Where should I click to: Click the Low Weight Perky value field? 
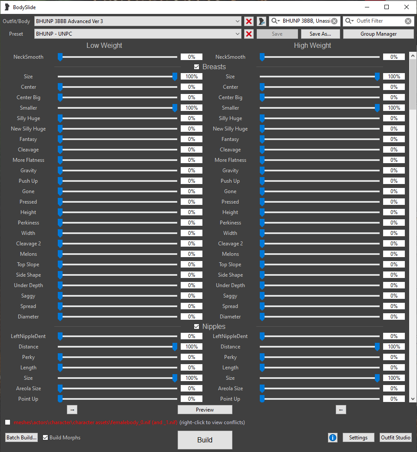coord(192,357)
